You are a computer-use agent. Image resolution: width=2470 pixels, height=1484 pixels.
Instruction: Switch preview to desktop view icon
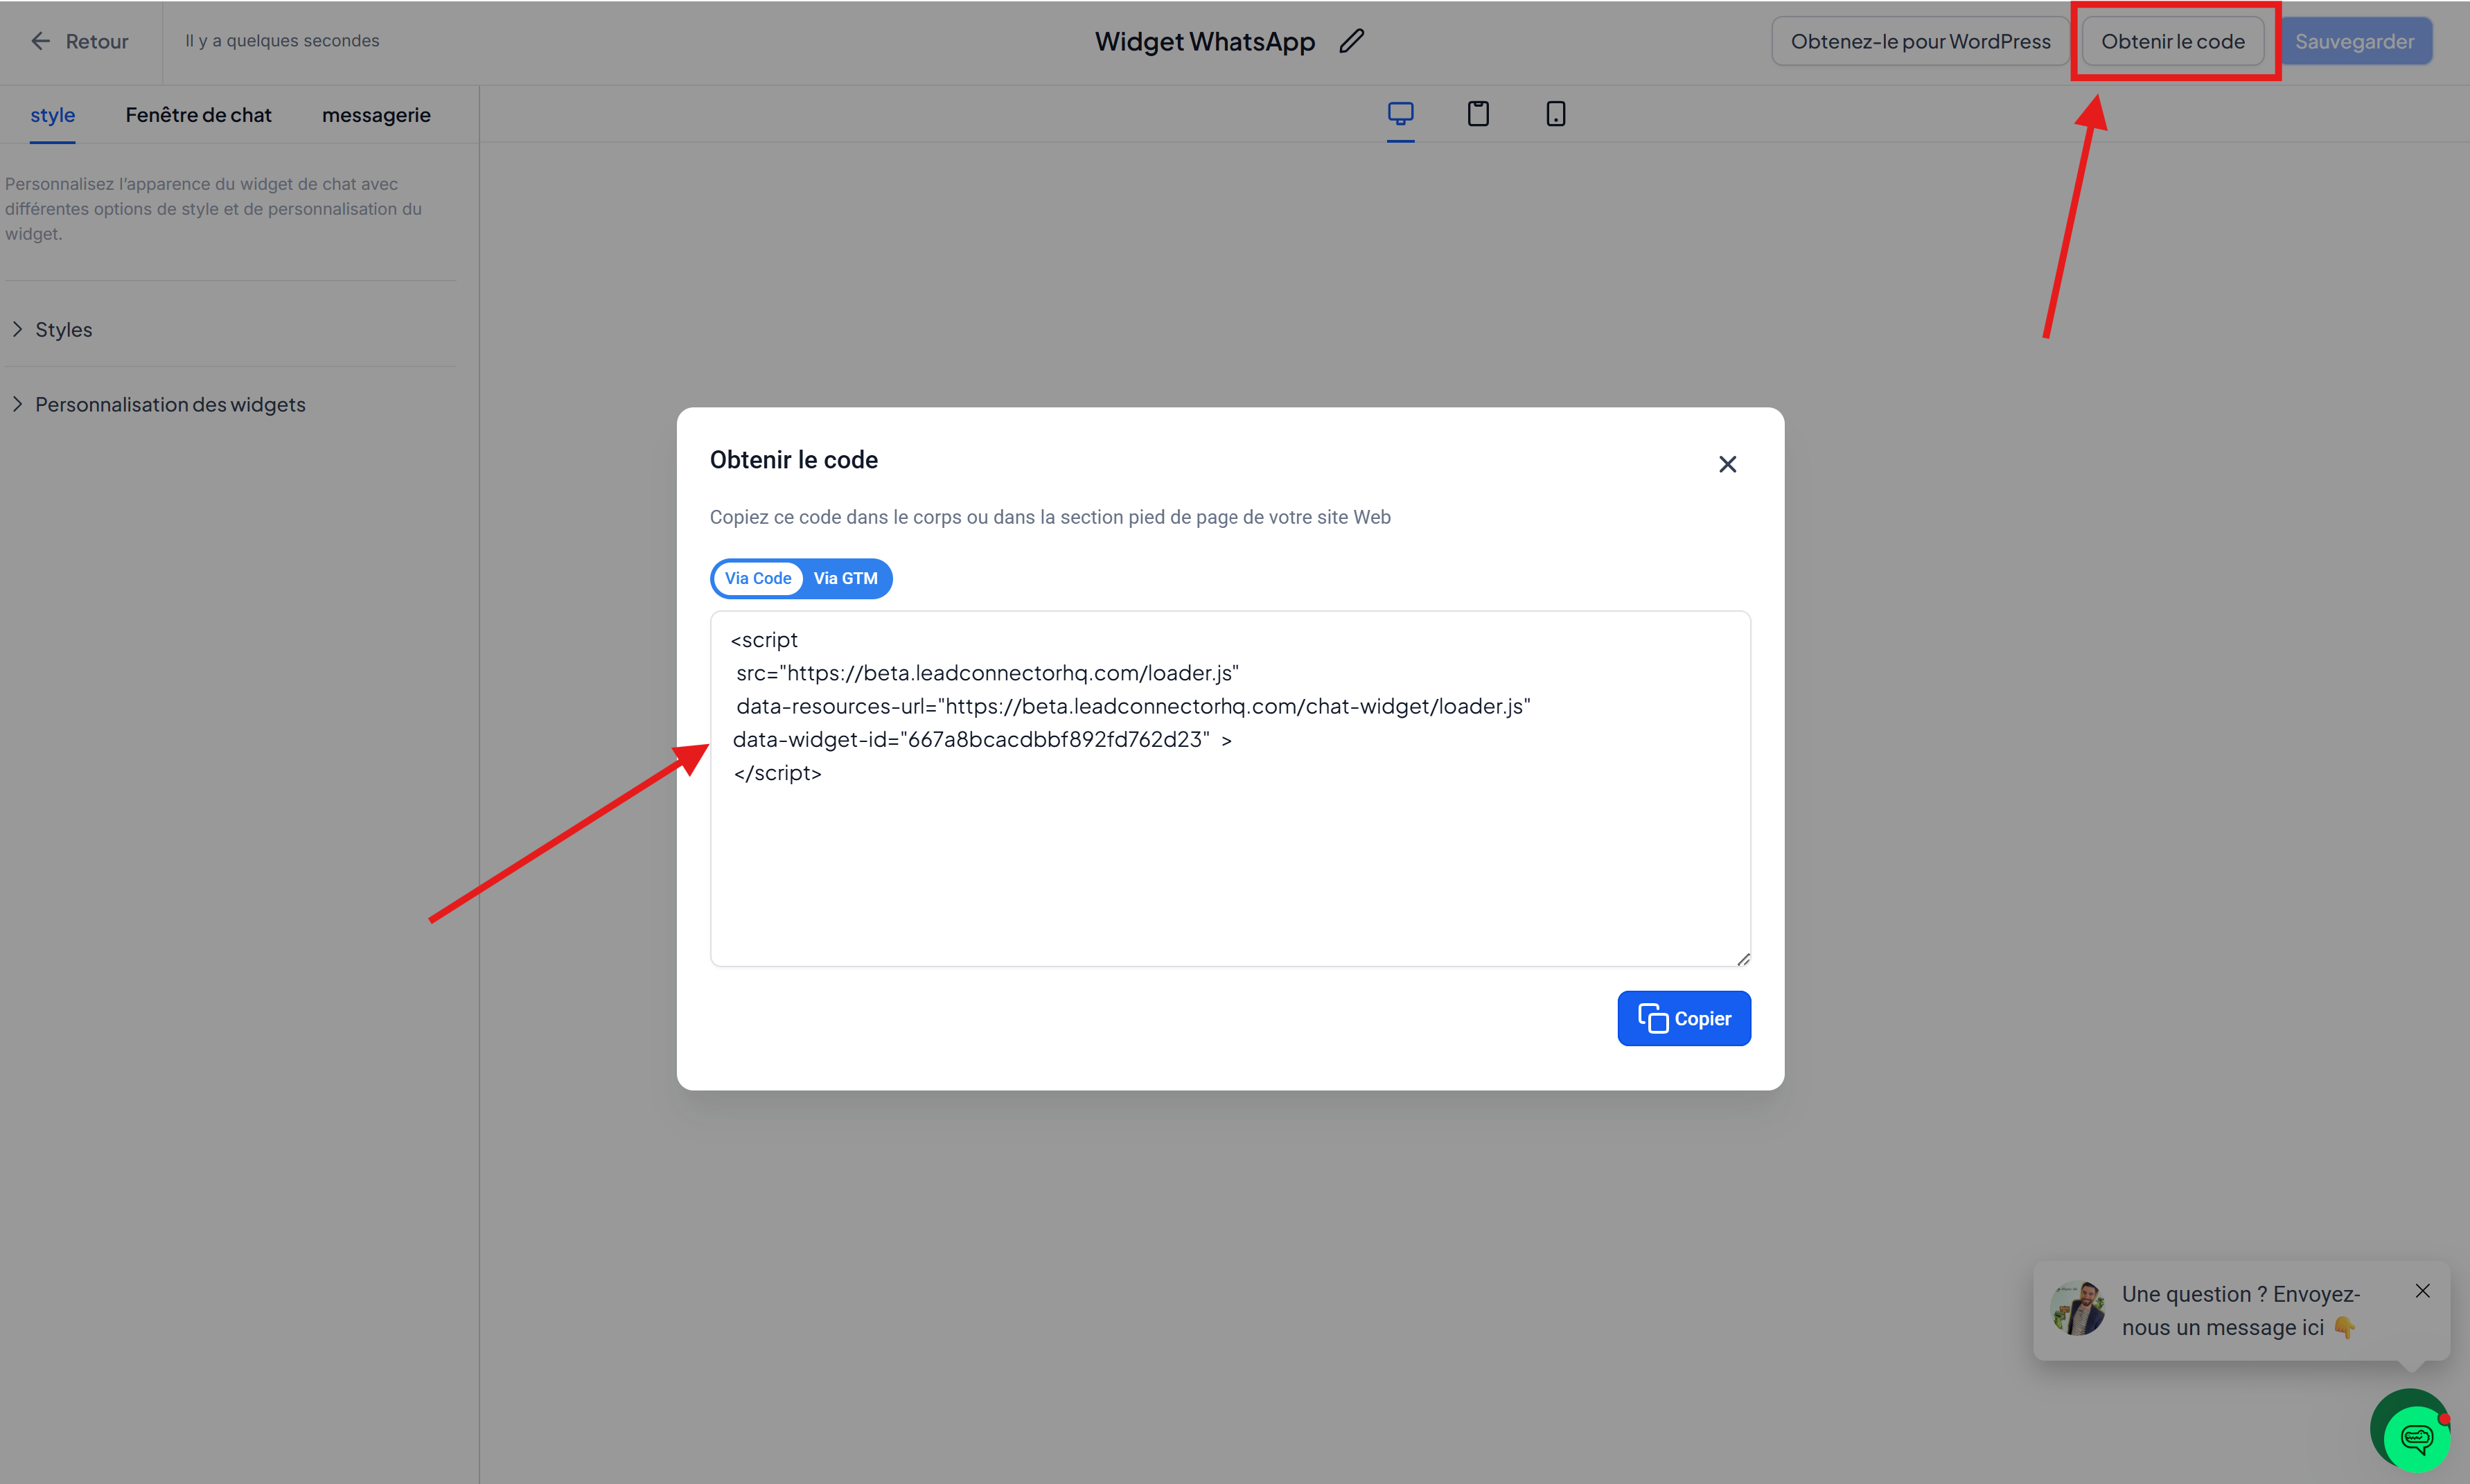point(1400,114)
